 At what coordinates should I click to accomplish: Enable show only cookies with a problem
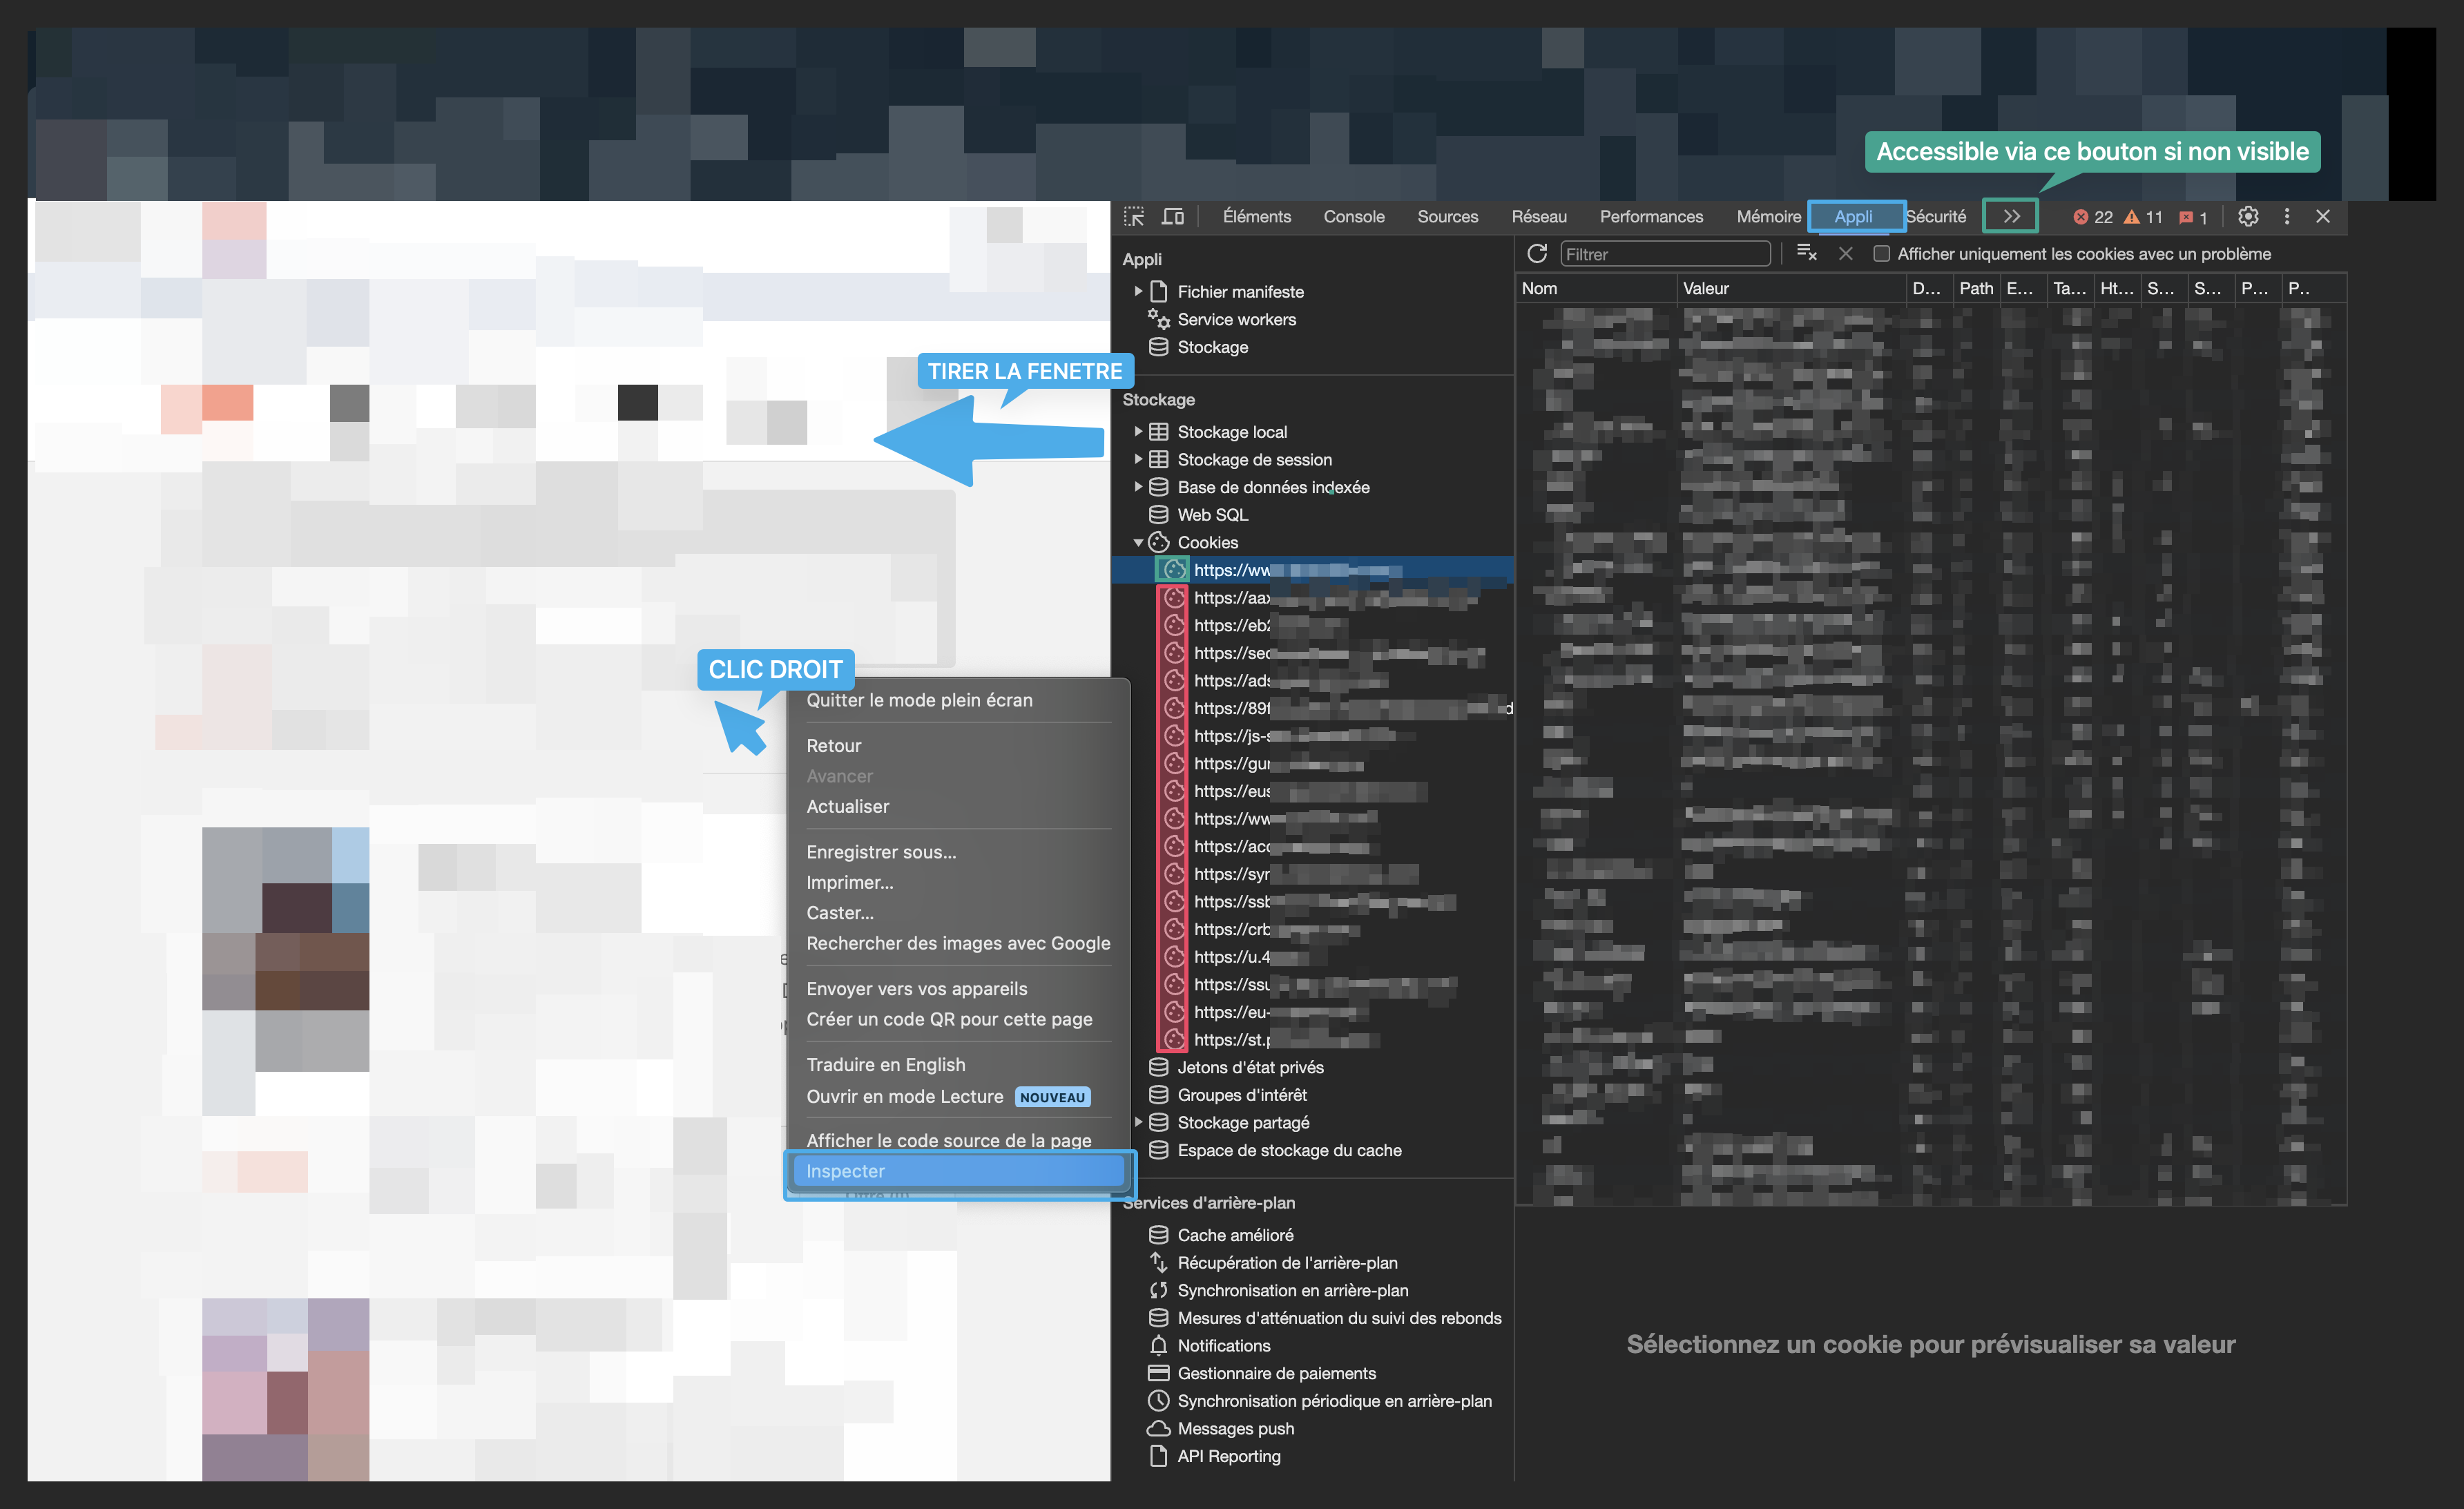click(1881, 254)
